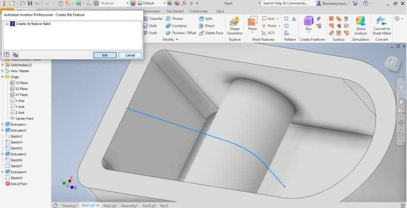This screenshot has height=208, width=407.
Task: Start Stress Analysis simulation
Action: 361,25
